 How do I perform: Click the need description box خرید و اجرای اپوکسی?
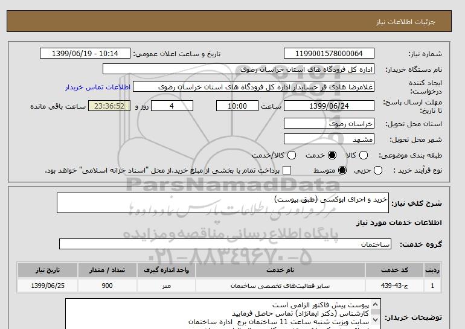tap(223, 203)
